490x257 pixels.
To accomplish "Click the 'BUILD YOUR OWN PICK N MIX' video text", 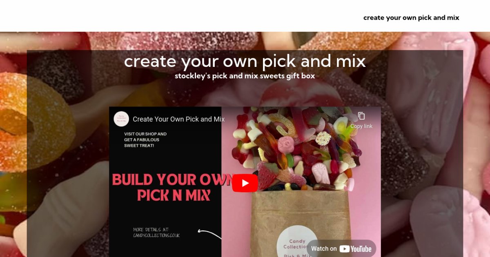I will pos(171,187).
